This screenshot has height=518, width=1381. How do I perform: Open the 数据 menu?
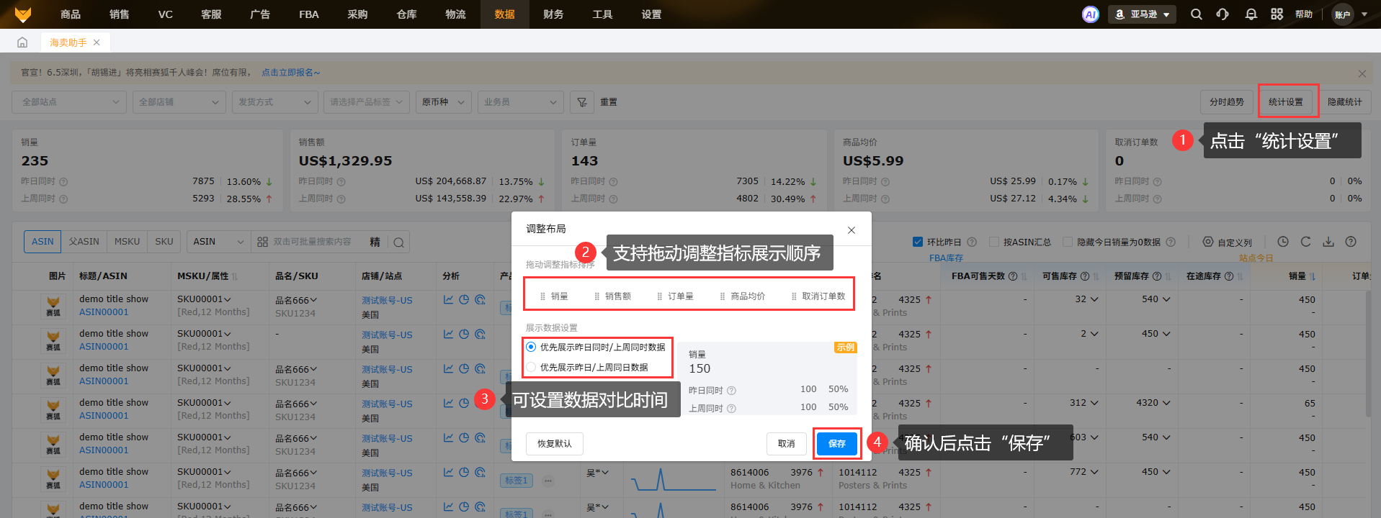[x=505, y=14]
